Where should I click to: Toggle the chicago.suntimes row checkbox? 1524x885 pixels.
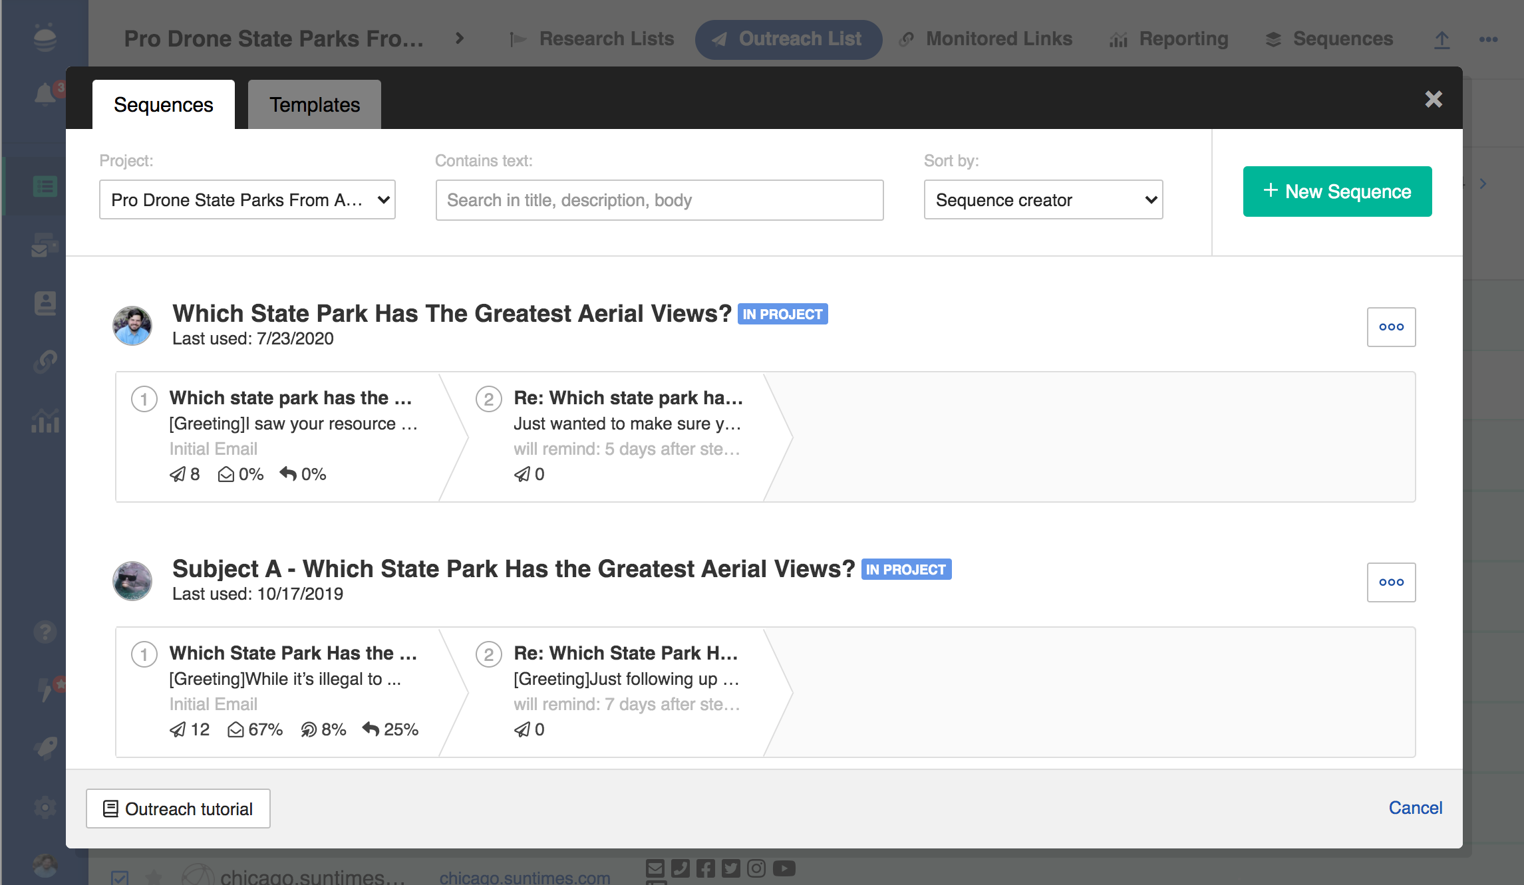pyautogui.click(x=120, y=877)
